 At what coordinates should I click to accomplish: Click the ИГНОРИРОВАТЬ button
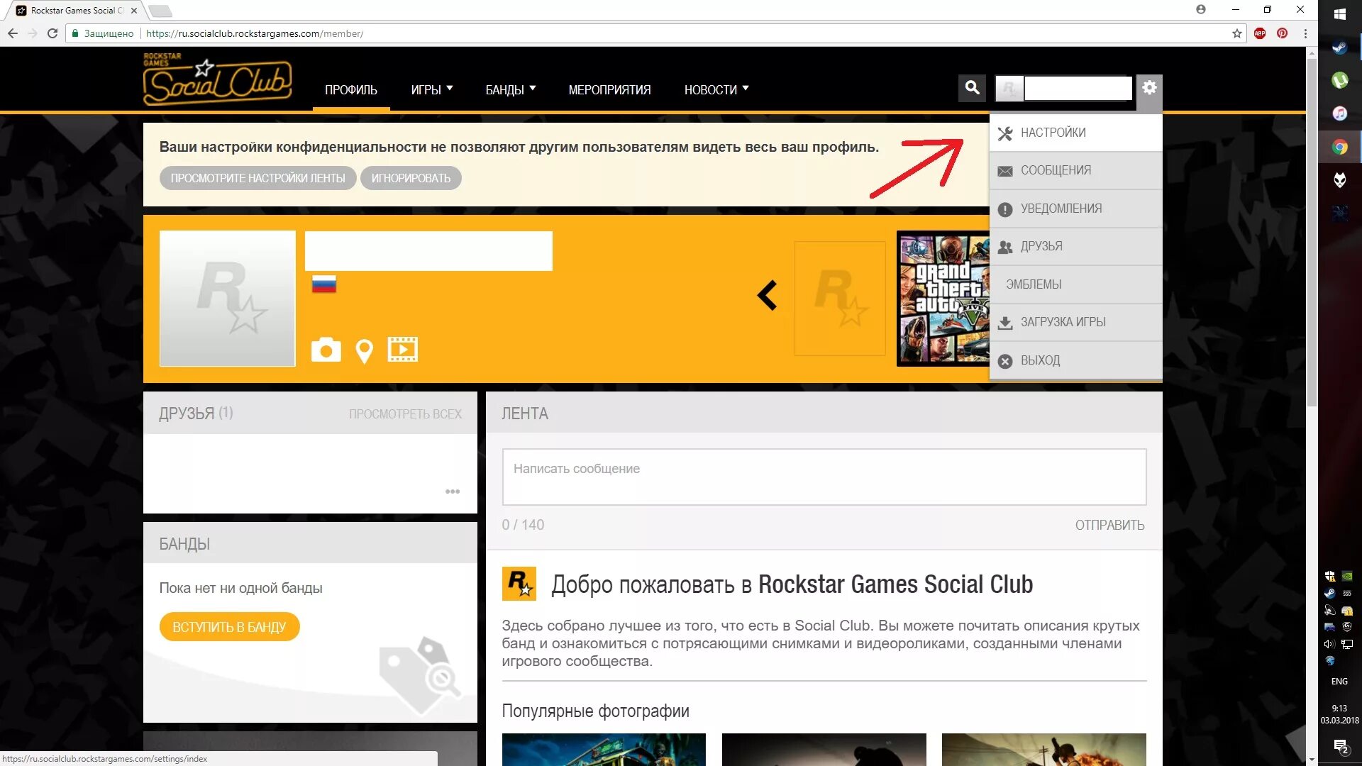click(411, 178)
